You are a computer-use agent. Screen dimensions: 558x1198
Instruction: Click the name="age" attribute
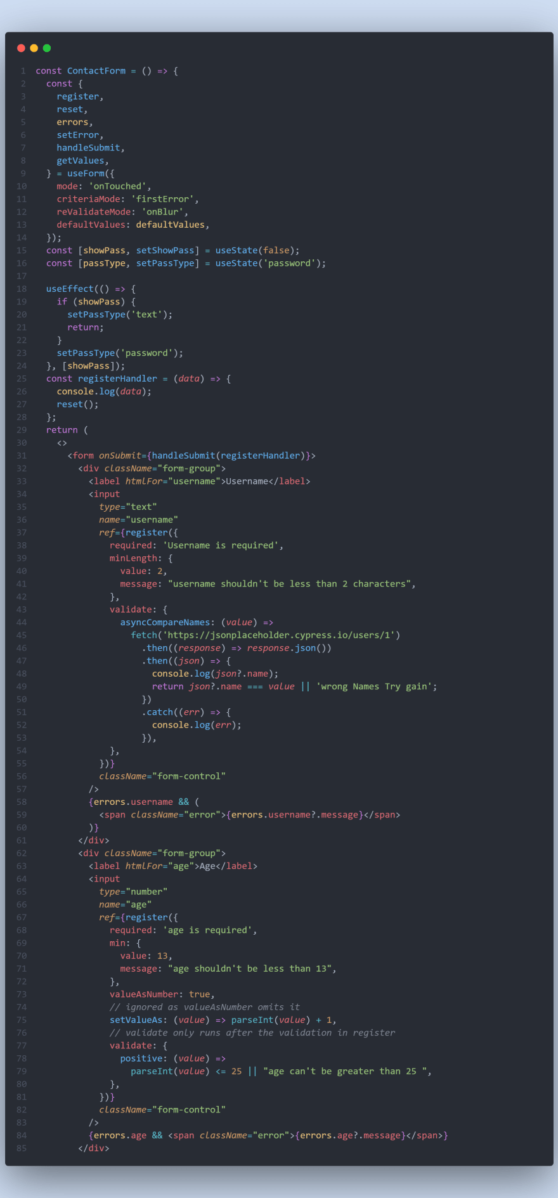(x=126, y=905)
